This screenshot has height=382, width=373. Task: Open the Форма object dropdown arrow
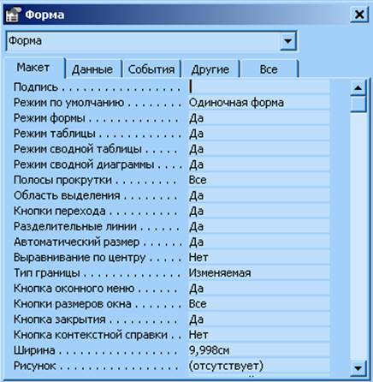coord(288,41)
